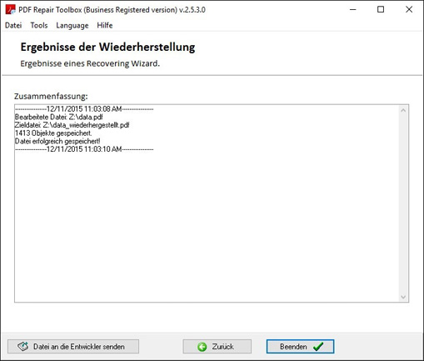Click the '12/11/2015 11:03:08 AM' timestamp line
The width and height of the screenshot is (424, 361).
pyautogui.click(x=84, y=109)
